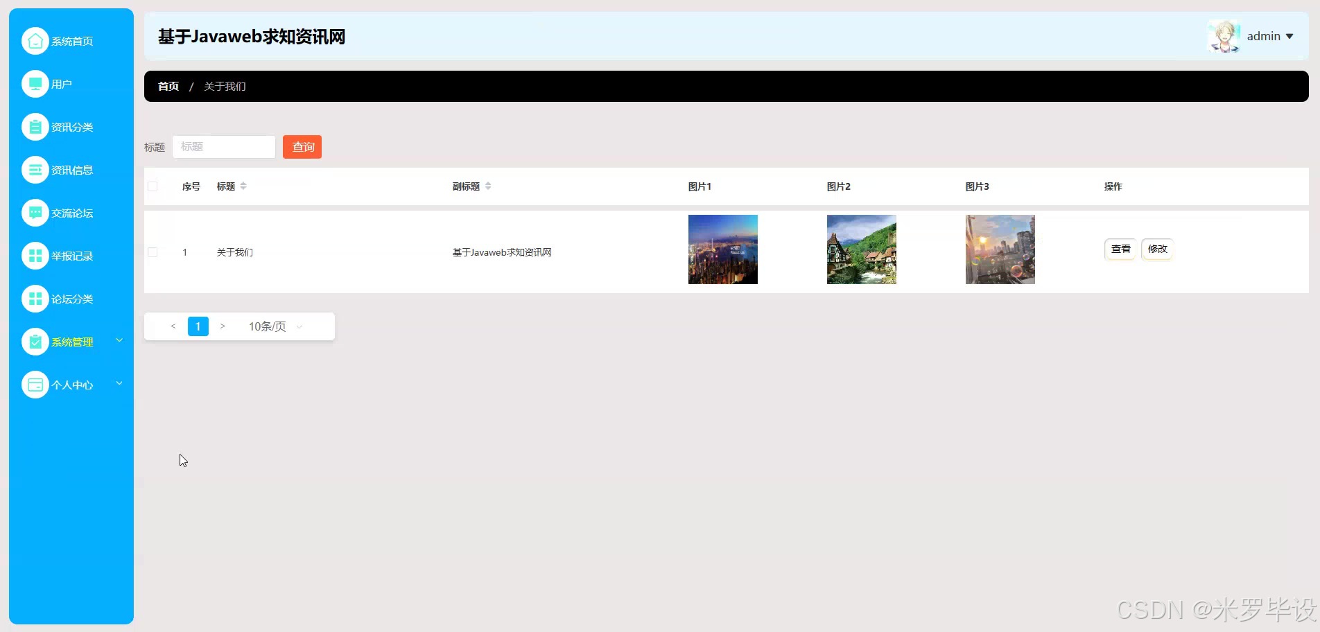Select page 1 in pagination

[198, 326]
